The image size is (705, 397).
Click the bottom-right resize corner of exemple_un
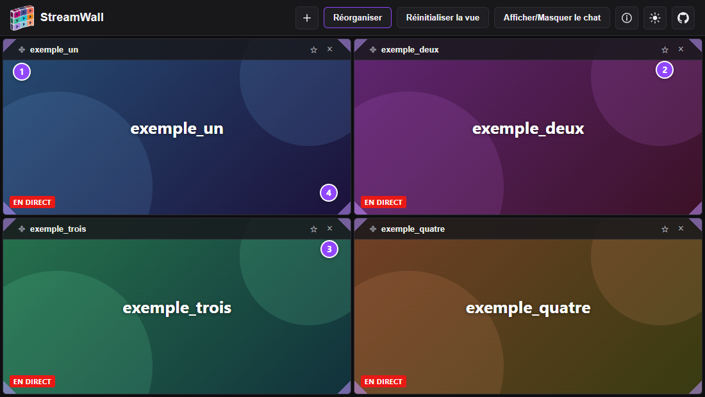(346, 210)
